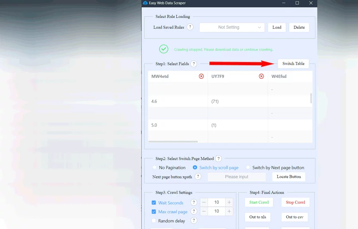Open the Not Setting rules dropdown
Viewport: 358px width, 229px height.
pyautogui.click(x=232, y=27)
